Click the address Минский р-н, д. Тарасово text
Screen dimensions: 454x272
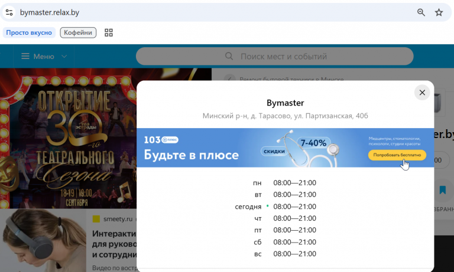pyautogui.click(x=285, y=116)
